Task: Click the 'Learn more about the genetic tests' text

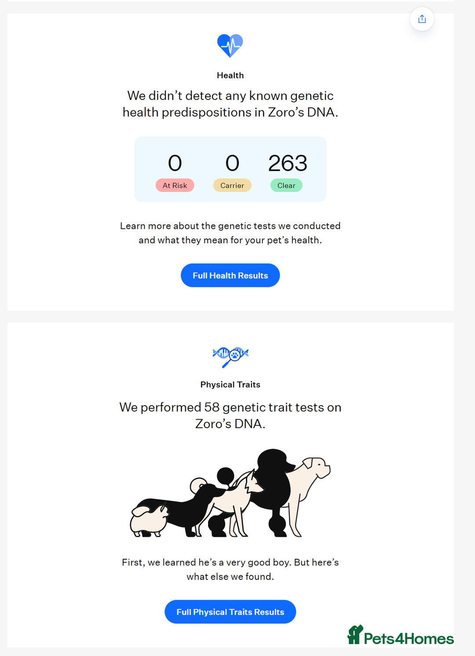Action: [230, 233]
